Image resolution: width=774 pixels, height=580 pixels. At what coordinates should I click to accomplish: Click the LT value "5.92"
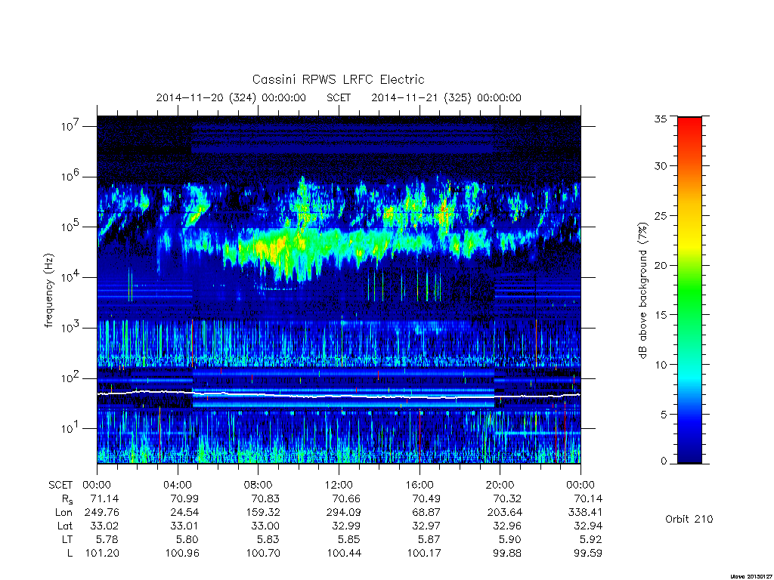coord(591,539)
